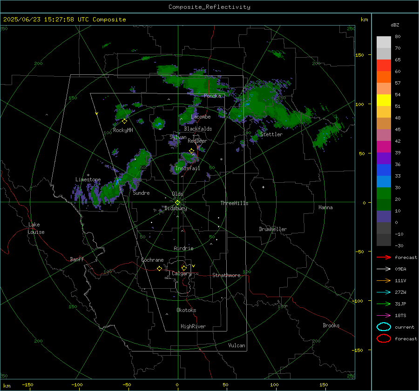Image resolution: width=419 pixels, height=391 pixels.
Task: Click the Airdrie city label
Action: pos(183,248)
